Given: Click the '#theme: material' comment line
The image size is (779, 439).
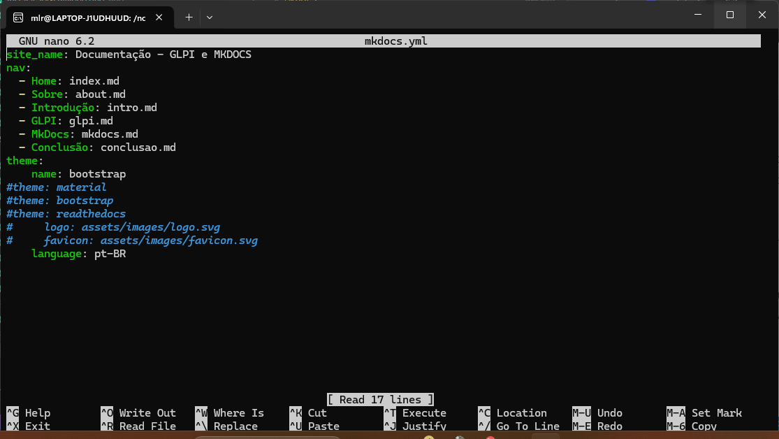Looking at the screenshot, I should (x=56, y=187).
